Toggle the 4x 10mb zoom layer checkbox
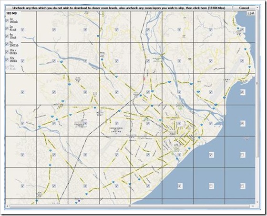The image size is (267, 216). tap(7, 36)
